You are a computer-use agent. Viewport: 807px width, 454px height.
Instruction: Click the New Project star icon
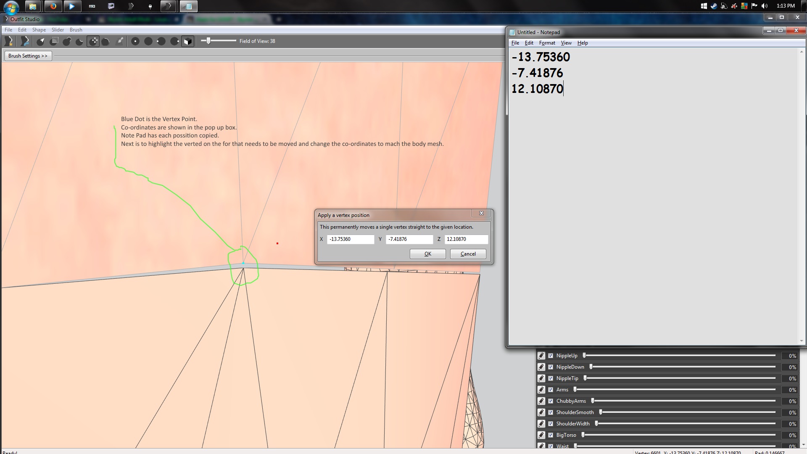(9, 41)
